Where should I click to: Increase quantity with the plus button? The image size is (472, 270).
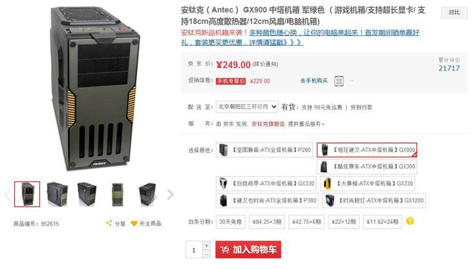coord(206,245)
